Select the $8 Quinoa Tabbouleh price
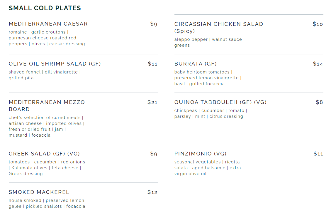The height and width of the screenshot is (216, 336). click(x=319, y=102)
